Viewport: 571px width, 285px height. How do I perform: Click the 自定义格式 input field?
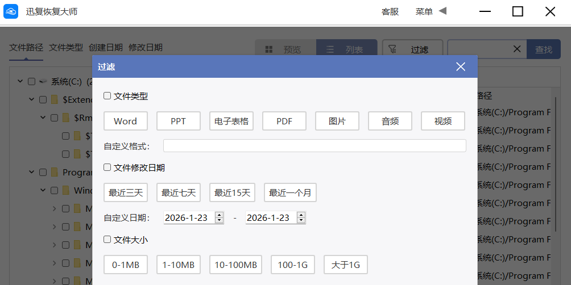click(314, 146)
